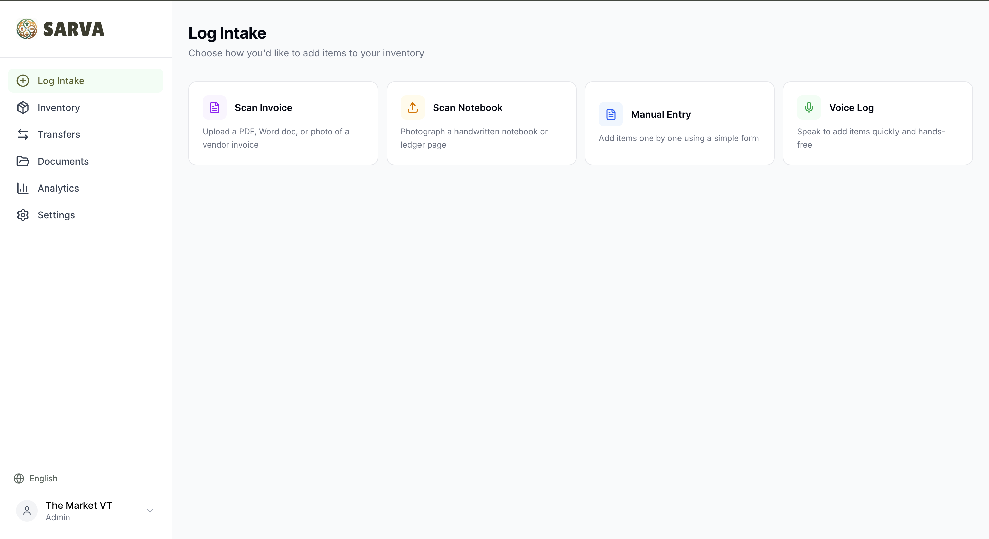Click the green Voice Log microphone icon
This screenshot has height=539, width=989.
(809, 108)
